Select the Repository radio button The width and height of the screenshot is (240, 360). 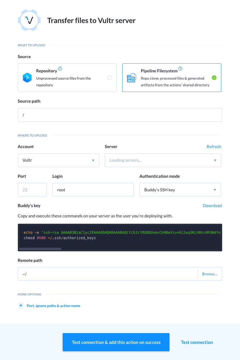point(109,78)
